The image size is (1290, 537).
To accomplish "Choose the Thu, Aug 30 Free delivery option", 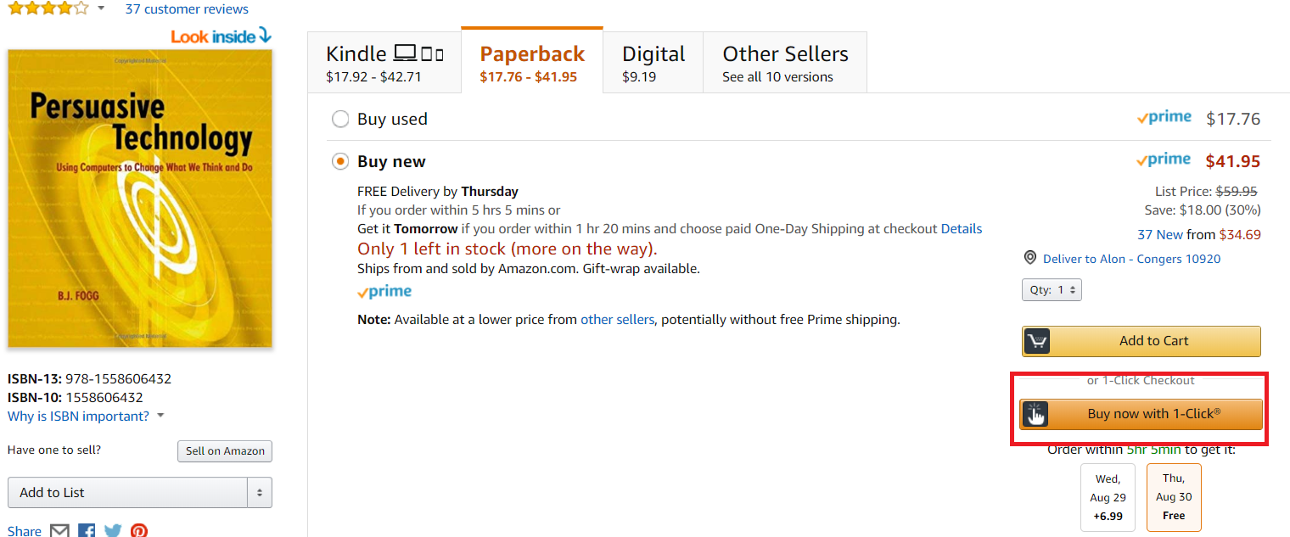I will tap(1174, 497).
